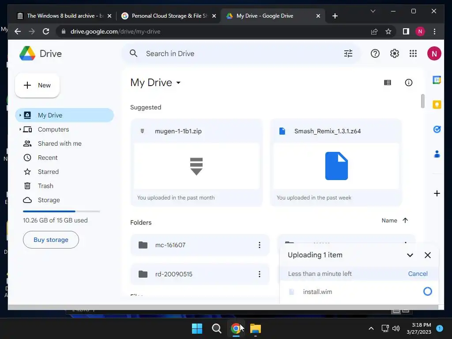The width and height of the screenshot is (452, 339).
Task: Open the Smash_Remix_1.3.1.z64 suggested card
Action: 336,162
